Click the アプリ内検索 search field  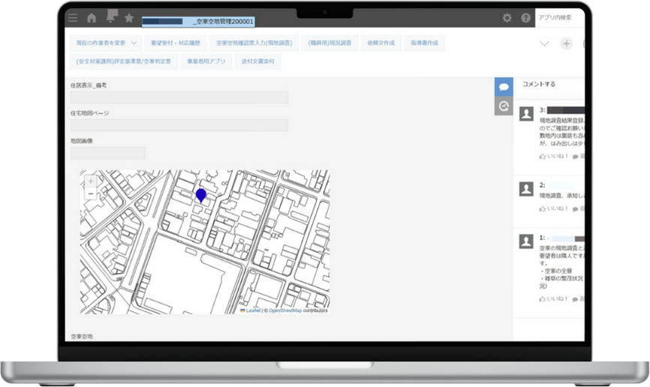click(559, 17)
